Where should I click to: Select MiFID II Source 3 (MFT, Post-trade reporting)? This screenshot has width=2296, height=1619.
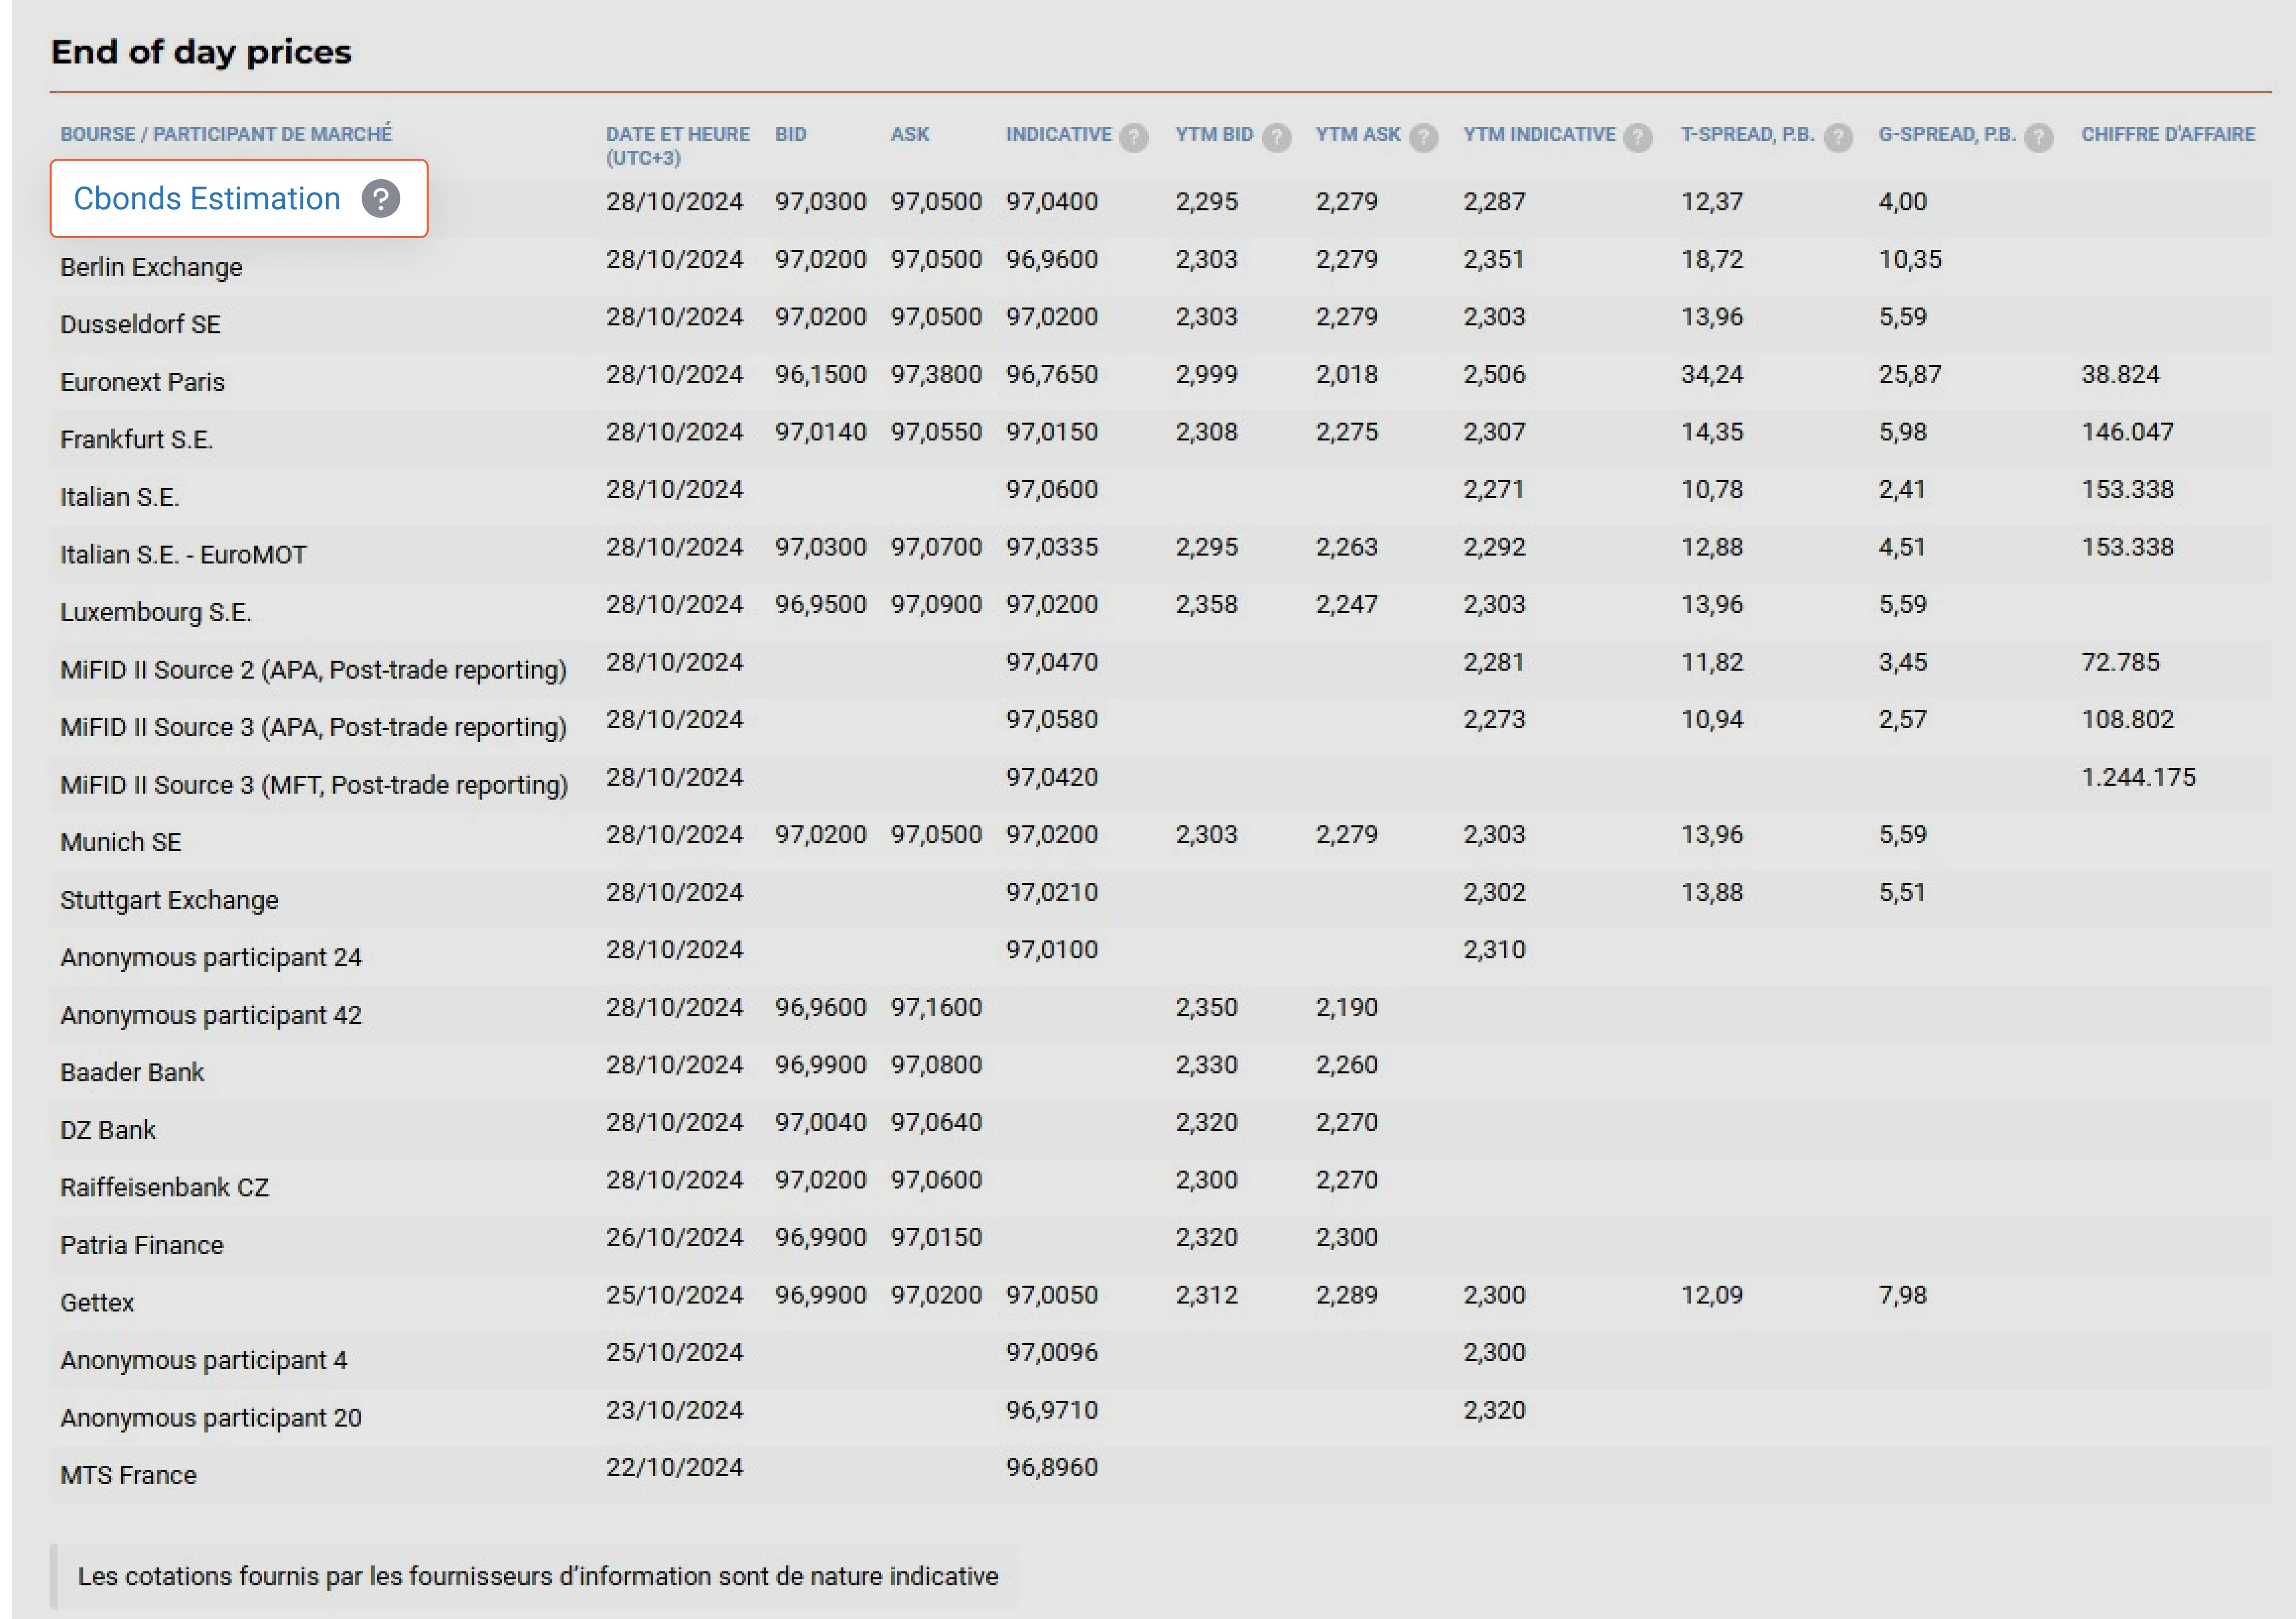(314, 784)
